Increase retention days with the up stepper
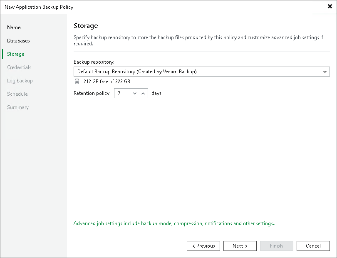The image size is (337, 258). point(144,93)
